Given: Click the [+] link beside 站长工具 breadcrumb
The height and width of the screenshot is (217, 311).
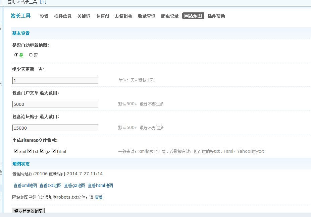Looking at the screenshot, I should coord(43,2).
